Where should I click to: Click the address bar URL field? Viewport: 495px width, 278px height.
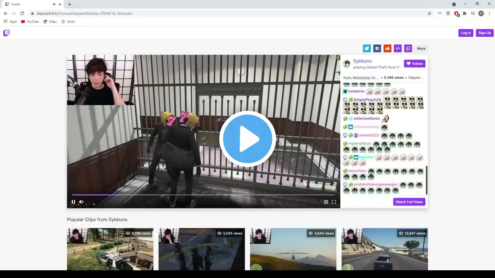230,14
